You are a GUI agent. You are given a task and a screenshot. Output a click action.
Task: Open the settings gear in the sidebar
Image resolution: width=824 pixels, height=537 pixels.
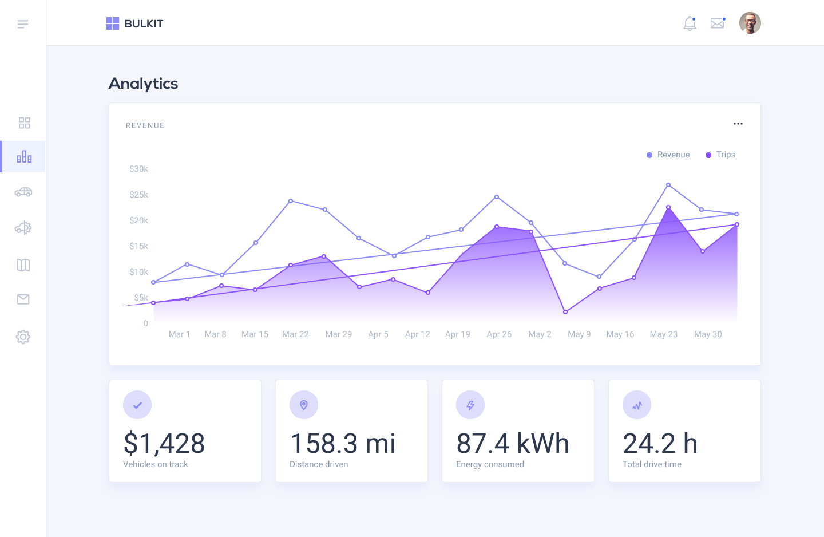point(23,337)
